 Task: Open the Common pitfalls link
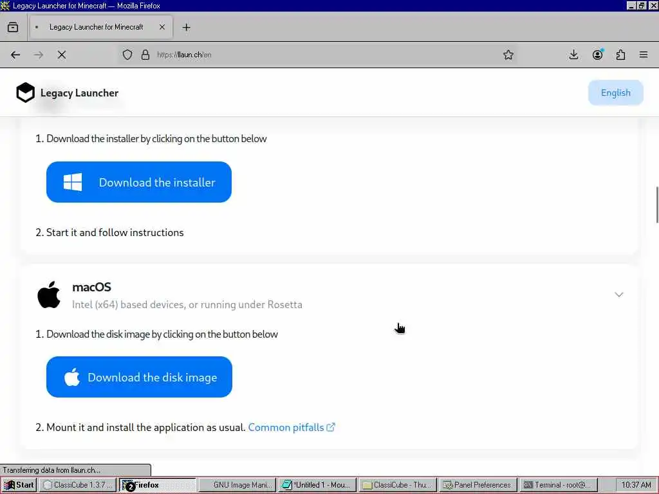286,428
